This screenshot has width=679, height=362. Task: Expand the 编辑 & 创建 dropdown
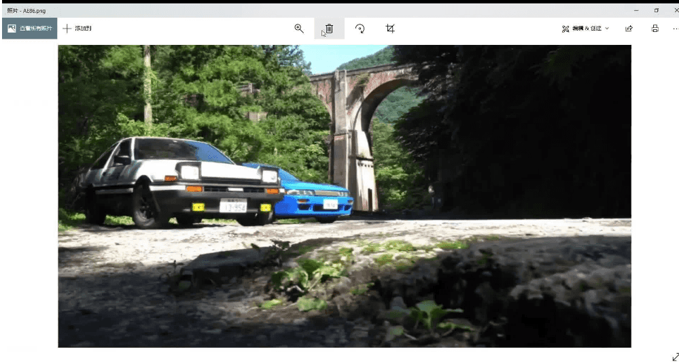[x=585, y=29]
